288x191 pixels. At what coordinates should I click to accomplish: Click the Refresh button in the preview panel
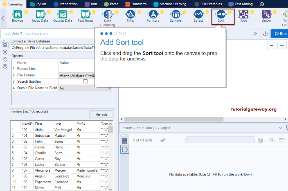pos(101,114)
